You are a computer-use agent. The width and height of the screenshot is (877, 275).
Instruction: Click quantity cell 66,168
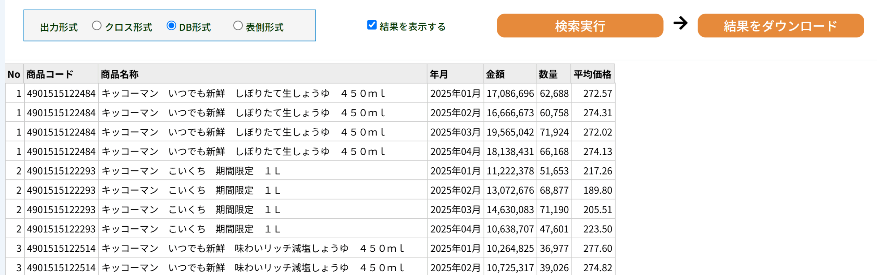(554, 152)
